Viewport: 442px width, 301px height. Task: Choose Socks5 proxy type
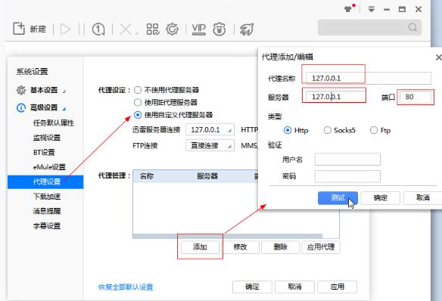coord(327,130)
